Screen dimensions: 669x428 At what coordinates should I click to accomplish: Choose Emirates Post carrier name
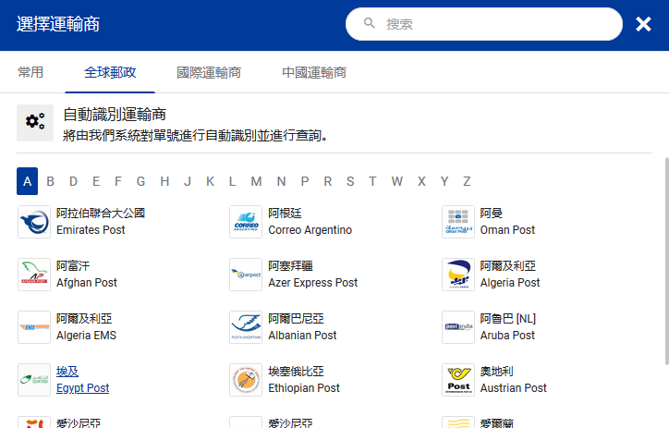(x=91, y=230)
